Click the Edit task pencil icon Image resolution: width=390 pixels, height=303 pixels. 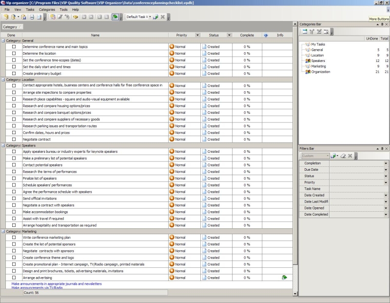pyautogui.click(x=60, y=17)
